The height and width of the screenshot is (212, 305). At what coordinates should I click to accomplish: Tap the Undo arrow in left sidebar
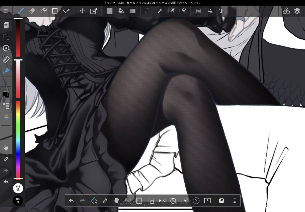pyautogui.click(x=6, y=182)
